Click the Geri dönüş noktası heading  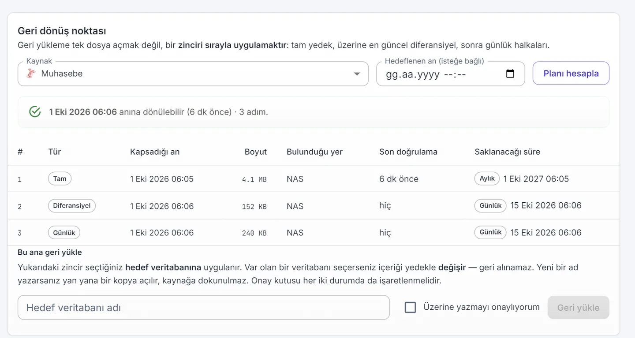[62, 31]
